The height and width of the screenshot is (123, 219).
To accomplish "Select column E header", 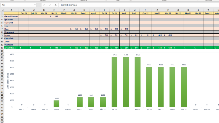I will pyautogui.click(x=54, y=10).
